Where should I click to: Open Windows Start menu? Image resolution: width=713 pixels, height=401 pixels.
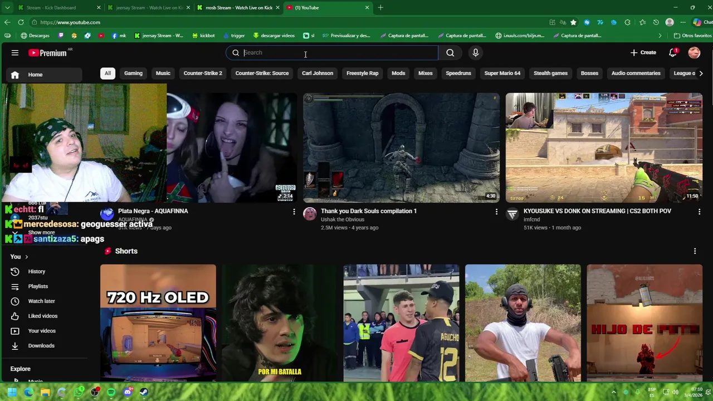pos(12,392)
